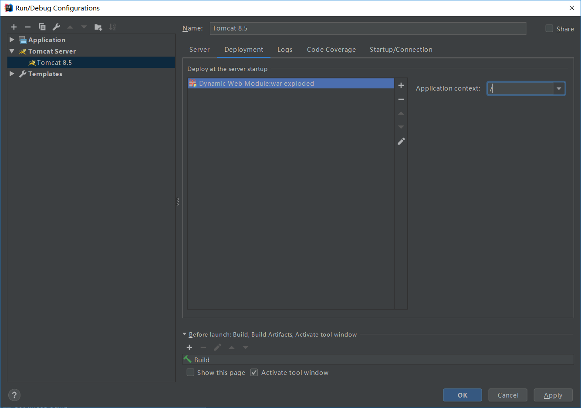Close the Run/Debug Configurations dialog
This screenshot has height=408, width=581.
(x=572, y=8)
